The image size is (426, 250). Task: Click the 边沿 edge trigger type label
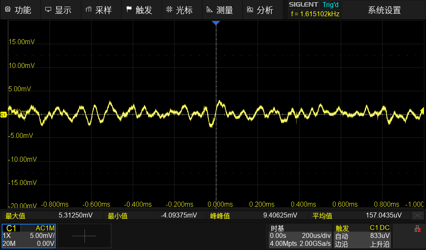click(342, 244)
